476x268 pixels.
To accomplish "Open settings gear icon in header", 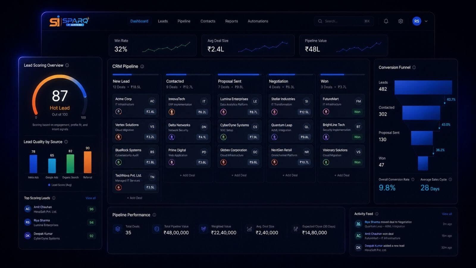I will [x=401, y=21].
